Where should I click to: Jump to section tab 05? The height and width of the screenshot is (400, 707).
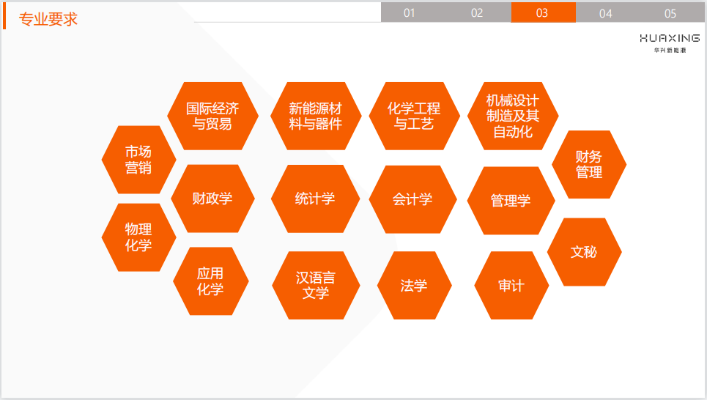670,13
